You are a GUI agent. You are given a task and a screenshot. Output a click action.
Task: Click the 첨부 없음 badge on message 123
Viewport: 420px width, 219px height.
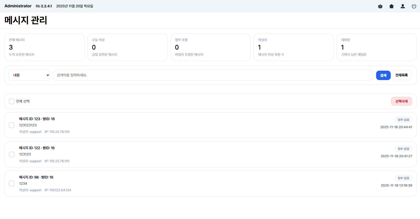403,120
